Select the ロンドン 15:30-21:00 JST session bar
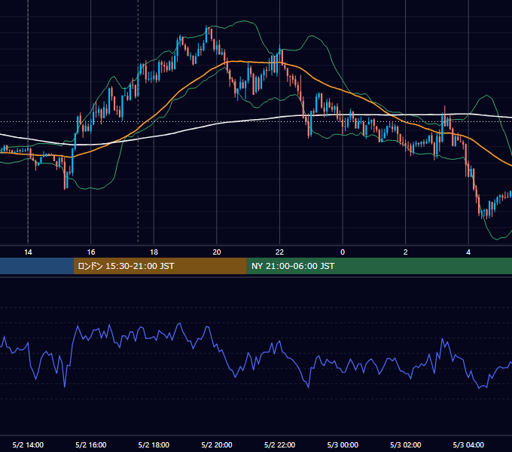Screen dimensions: 512x452 click(160, 266)
